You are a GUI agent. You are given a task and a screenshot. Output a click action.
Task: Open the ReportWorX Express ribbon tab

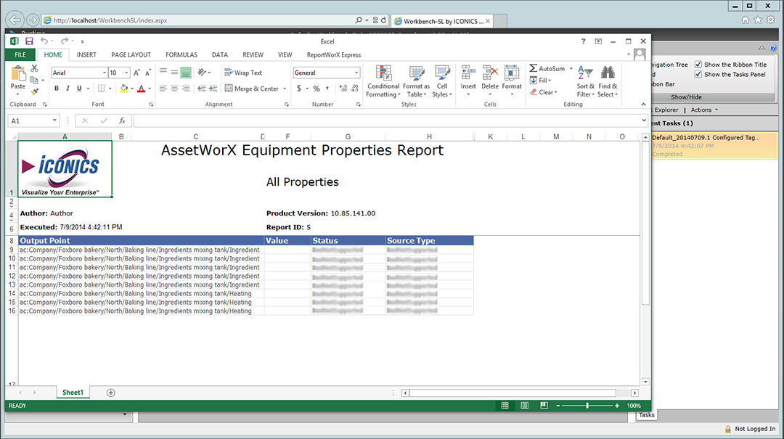click(333, 54)
